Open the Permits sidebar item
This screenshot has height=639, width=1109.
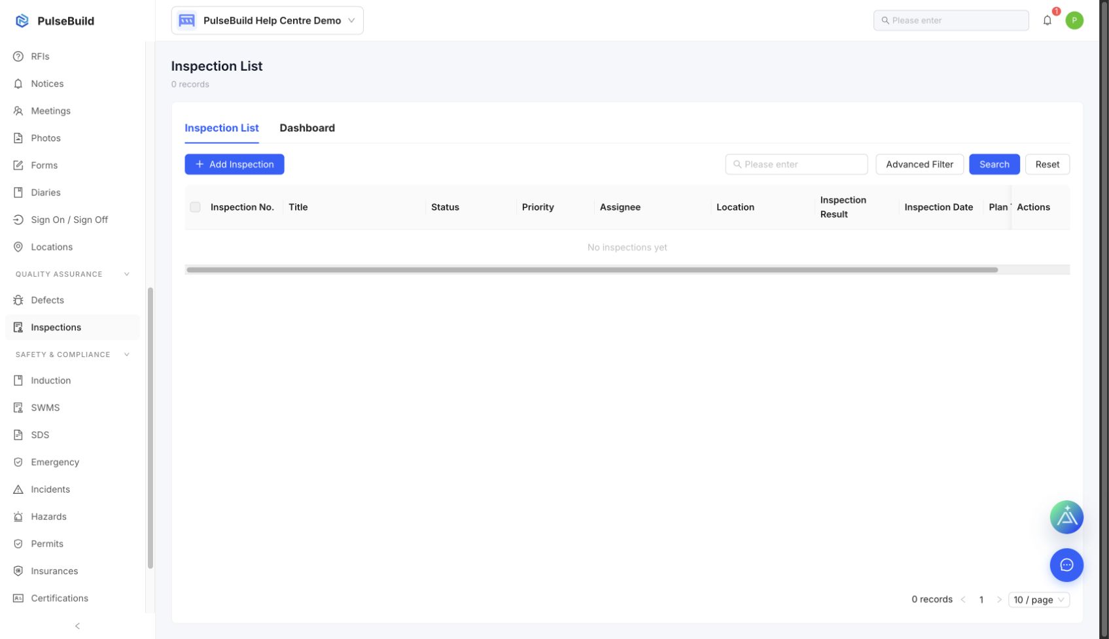click(x=73, y=544)
